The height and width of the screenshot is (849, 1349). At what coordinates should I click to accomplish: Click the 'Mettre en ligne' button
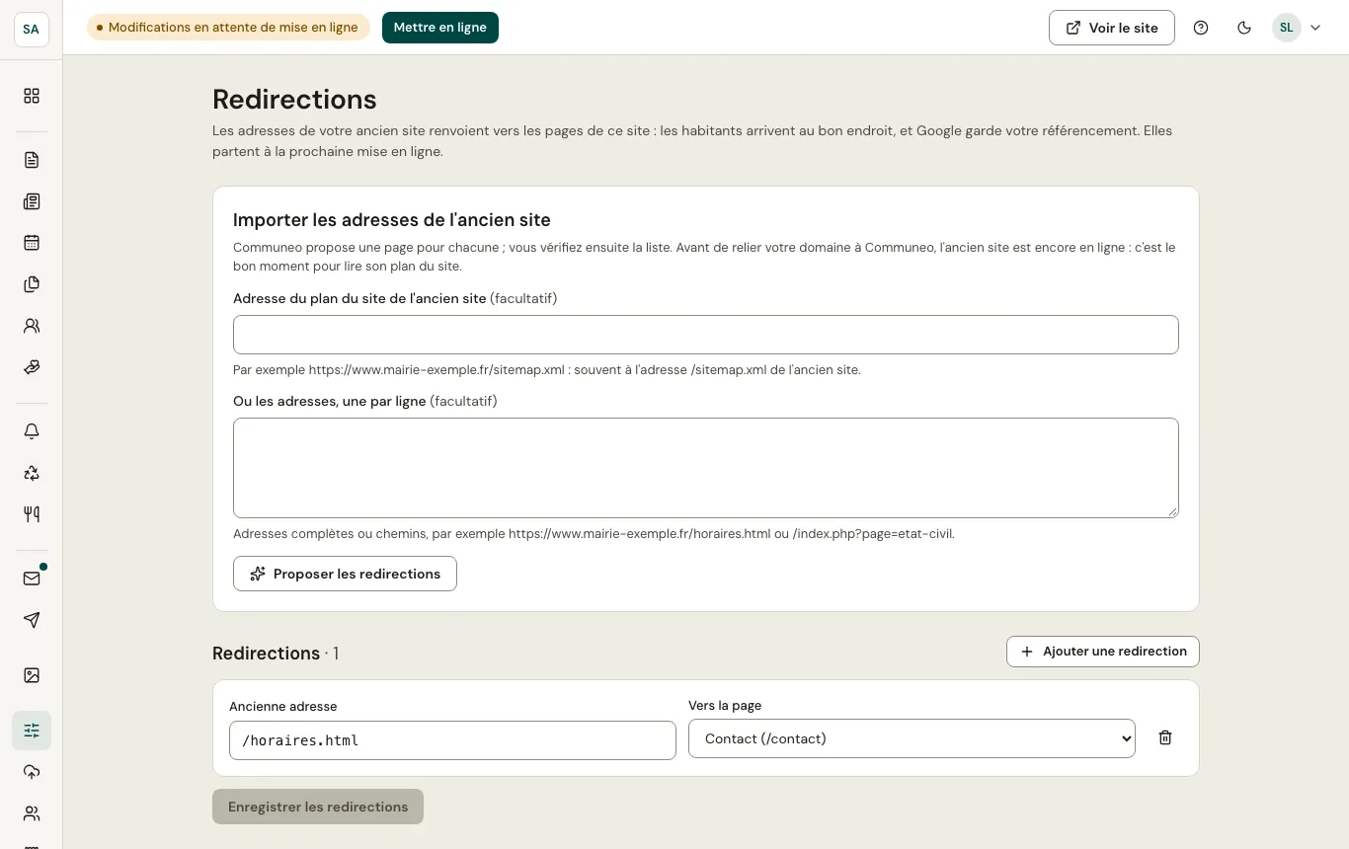click(440, 28)
